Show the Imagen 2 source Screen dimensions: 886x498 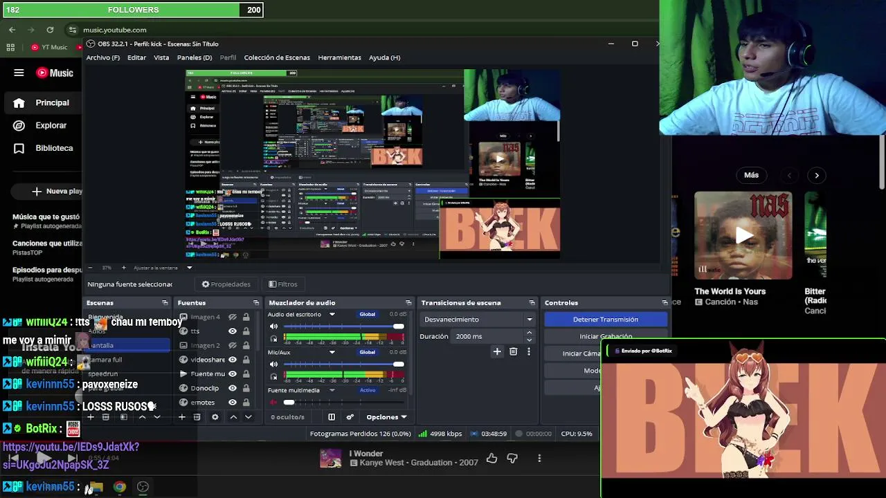(x=233, y=345)
